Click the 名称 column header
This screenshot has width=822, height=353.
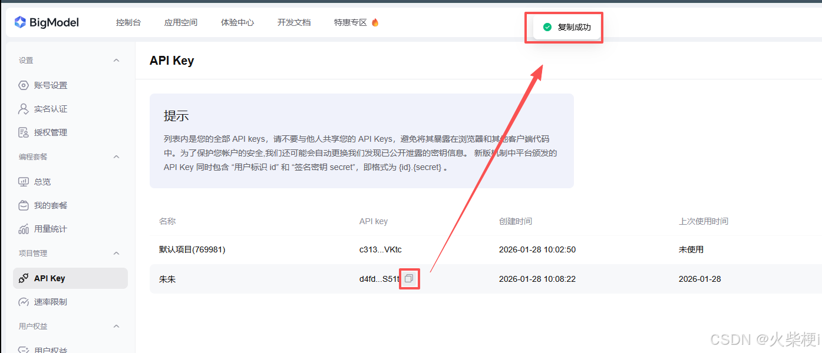[167, 221]
